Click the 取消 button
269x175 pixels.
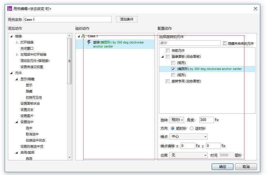[246, 167]
